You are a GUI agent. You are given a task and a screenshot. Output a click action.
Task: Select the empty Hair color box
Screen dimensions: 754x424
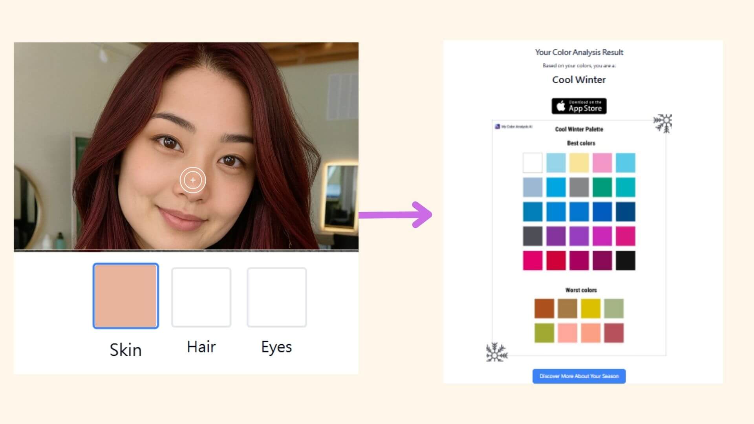(201, 297)
